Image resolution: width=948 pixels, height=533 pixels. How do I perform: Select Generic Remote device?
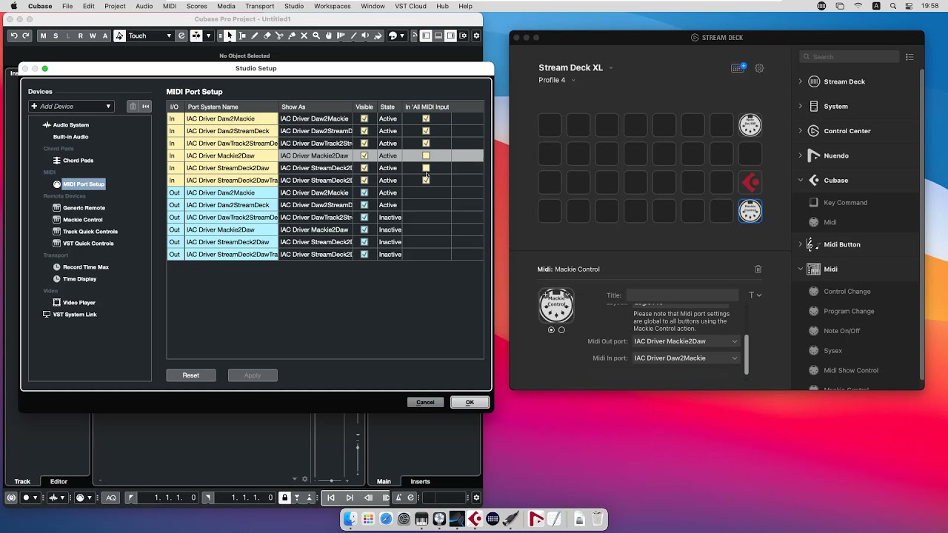click(x=84, y=208)
